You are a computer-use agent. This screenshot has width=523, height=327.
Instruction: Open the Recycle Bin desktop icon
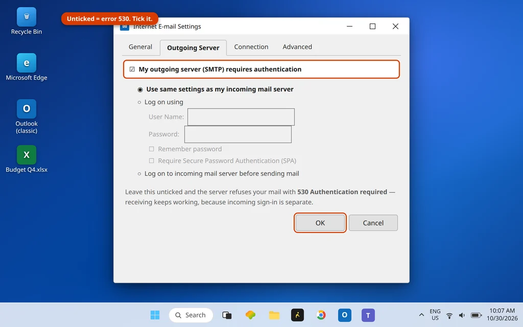tap(27, 21)
